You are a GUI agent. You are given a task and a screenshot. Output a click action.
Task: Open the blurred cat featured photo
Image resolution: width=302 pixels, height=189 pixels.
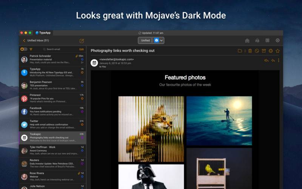(x=151, y=129)
